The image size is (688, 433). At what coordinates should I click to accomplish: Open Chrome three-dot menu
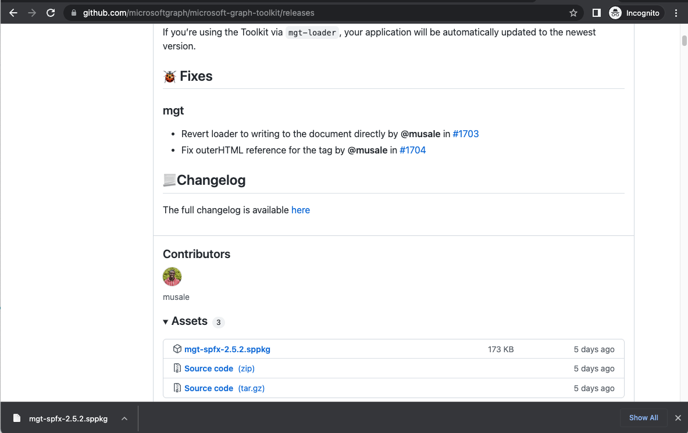point(676,13)
